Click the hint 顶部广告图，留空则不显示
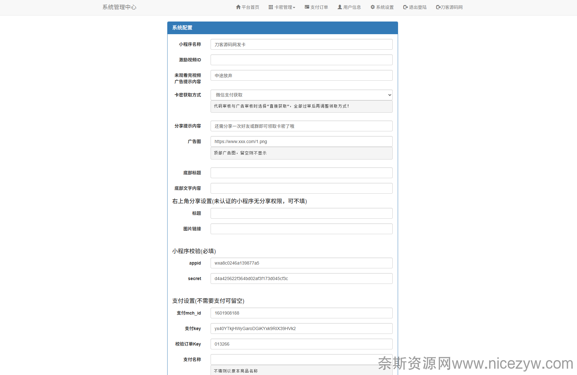Screen dimensions: 577x375 click(240, 153)
